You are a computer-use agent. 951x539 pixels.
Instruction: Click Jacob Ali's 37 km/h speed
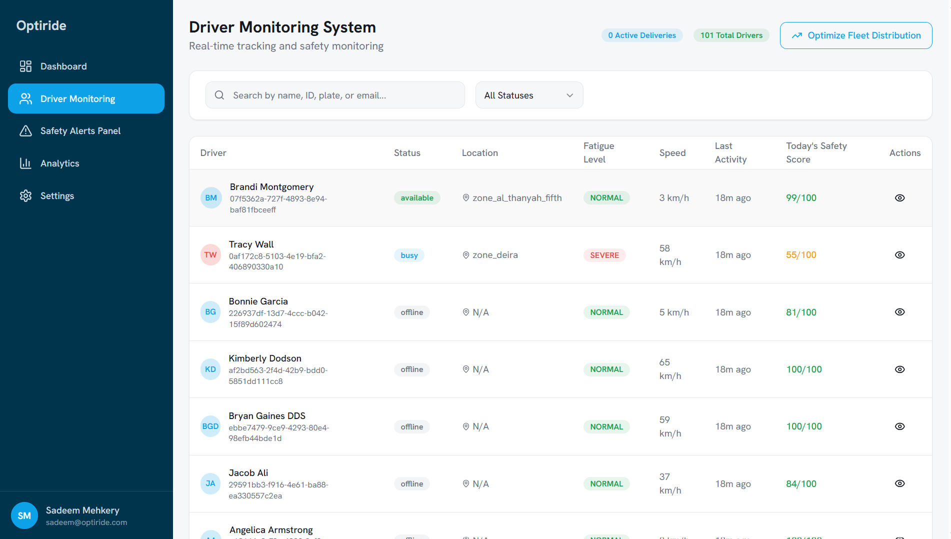click(670, 483)
